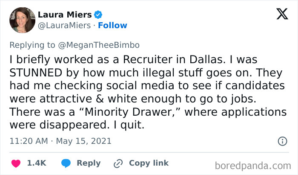This screenshot has height=175, width=298.
Task: Click the "Replying to" label
Action: pos(32,44)
